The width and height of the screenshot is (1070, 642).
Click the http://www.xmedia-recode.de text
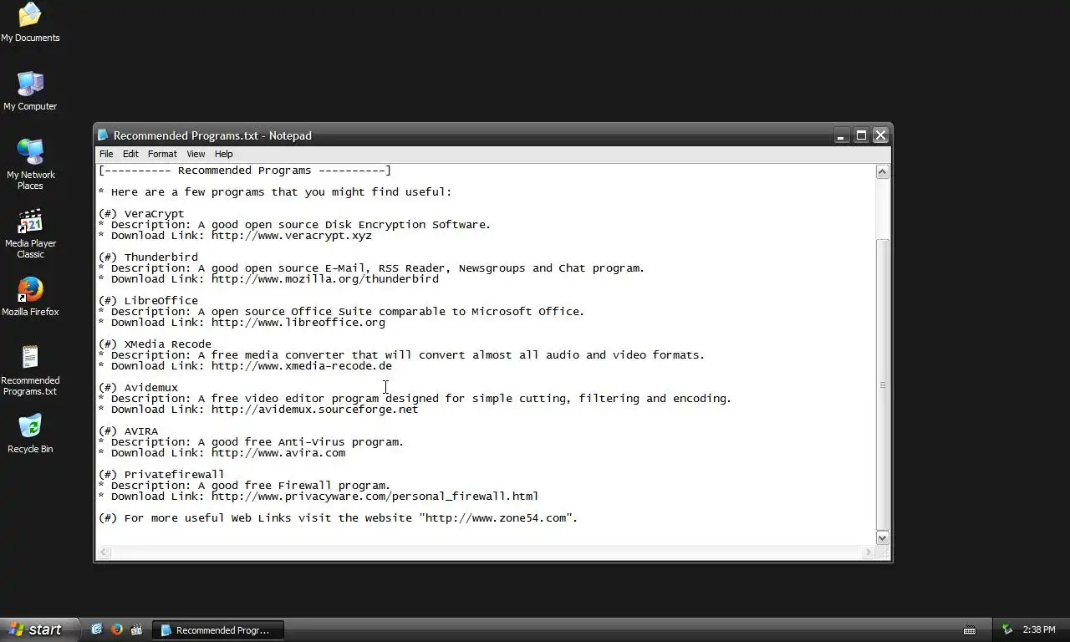coord(301,366)
